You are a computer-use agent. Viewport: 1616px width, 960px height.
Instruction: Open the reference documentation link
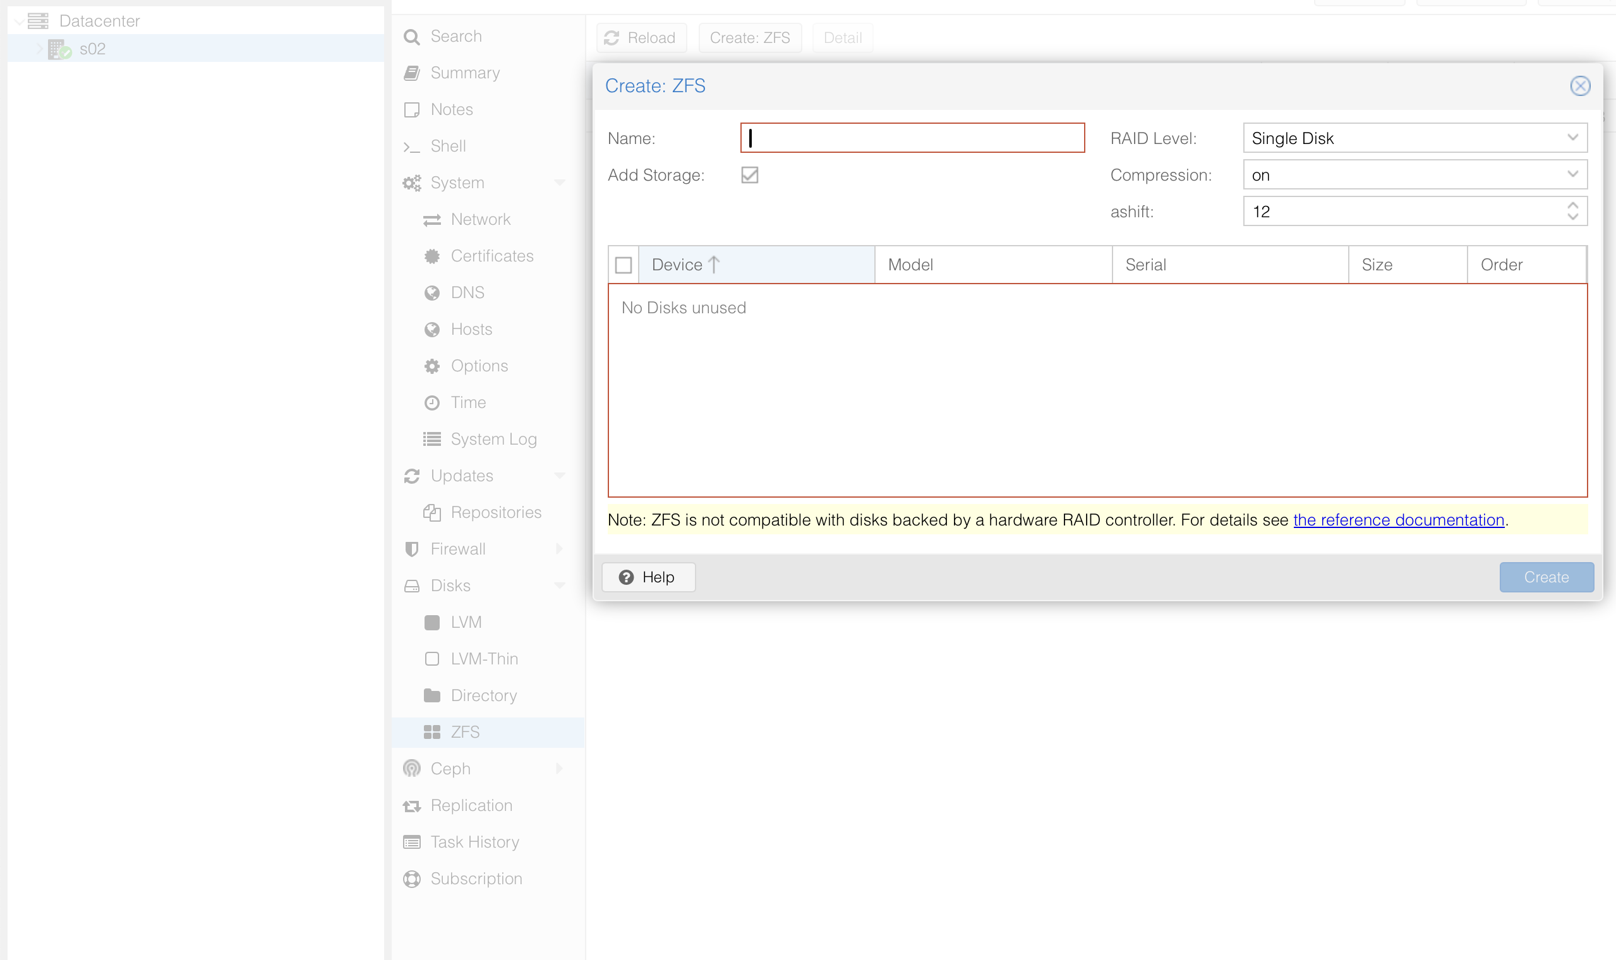(1398, 520)
